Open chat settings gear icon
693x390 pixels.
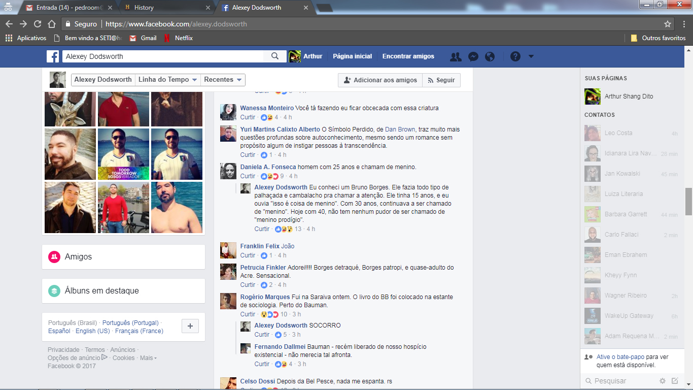(x=663, y=381)
